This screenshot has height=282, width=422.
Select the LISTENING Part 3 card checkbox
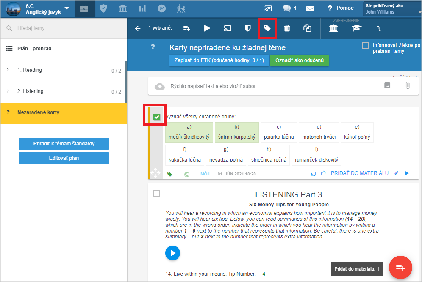[157, 193]
